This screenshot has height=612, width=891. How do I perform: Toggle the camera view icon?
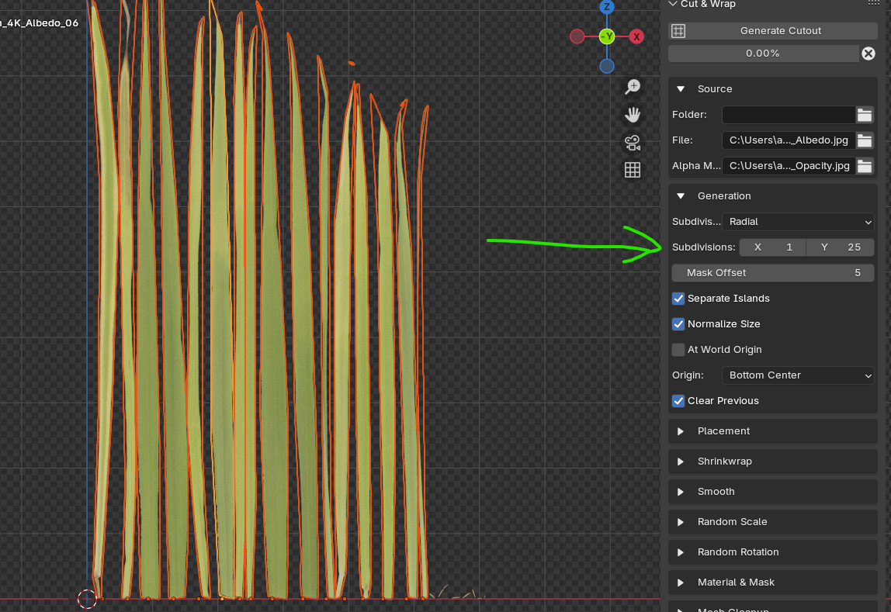click(633, 143)
